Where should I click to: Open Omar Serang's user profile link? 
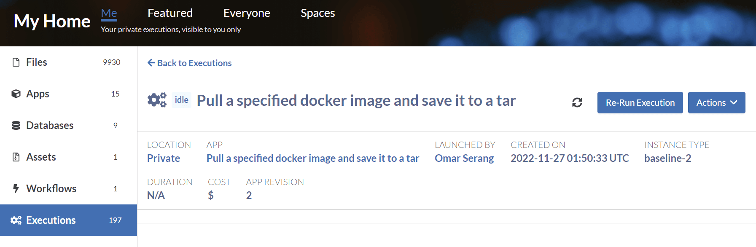pyautogui.click(x=464, y=158)
